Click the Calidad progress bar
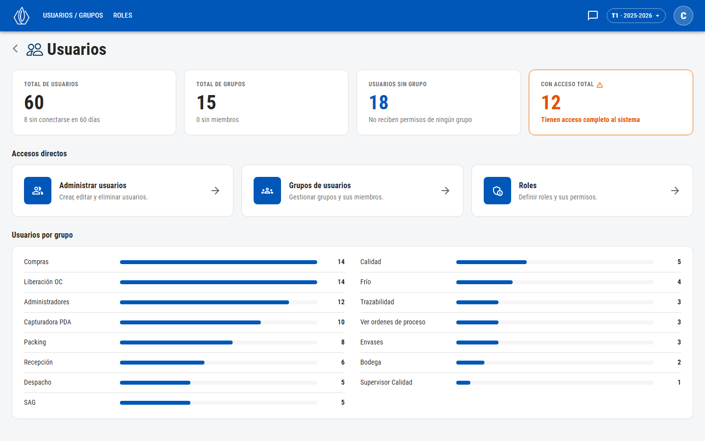 tap(555, 262)
